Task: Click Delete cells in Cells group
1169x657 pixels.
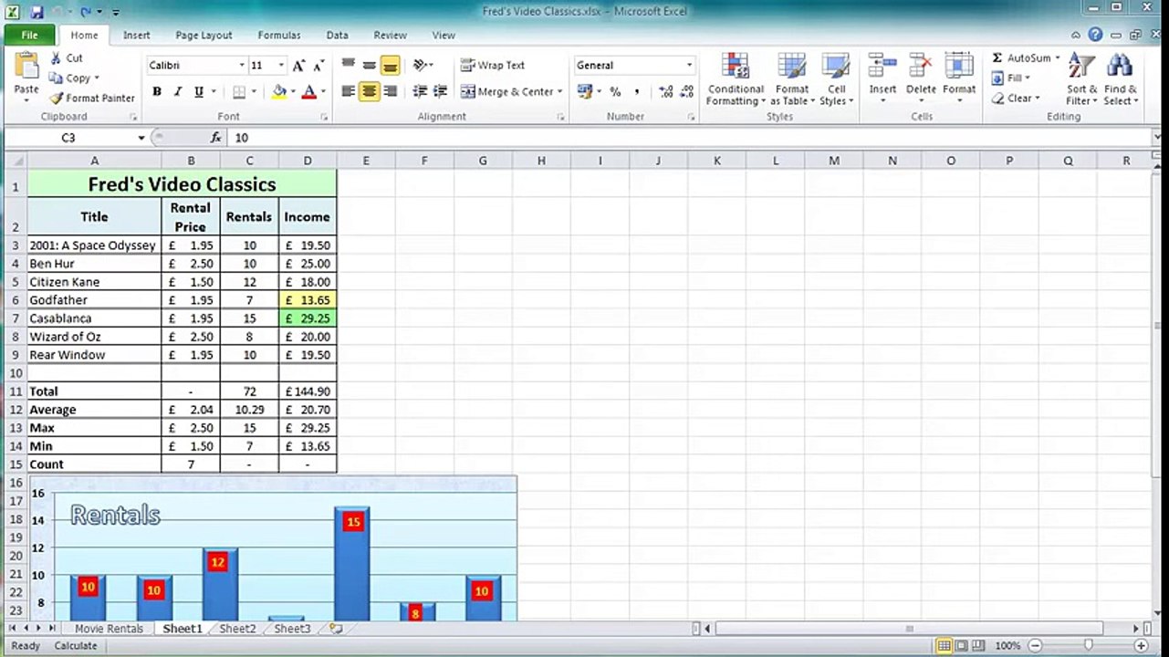Action: tap(921, 79)
